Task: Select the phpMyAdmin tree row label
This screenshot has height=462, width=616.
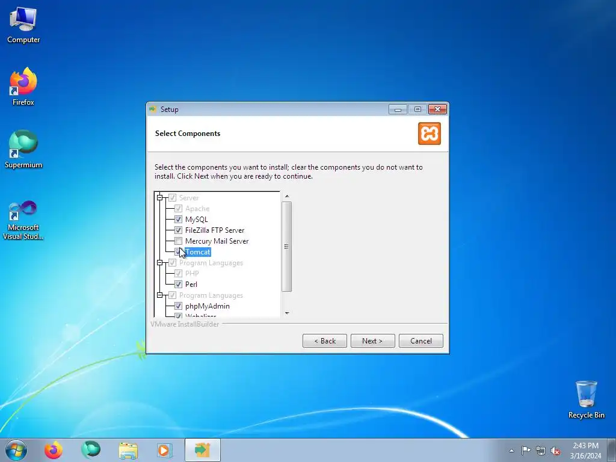Action: click(207, 306)
